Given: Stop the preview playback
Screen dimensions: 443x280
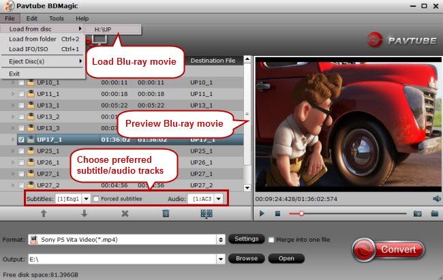Looking at the screenshot, I should pos(277,214).
